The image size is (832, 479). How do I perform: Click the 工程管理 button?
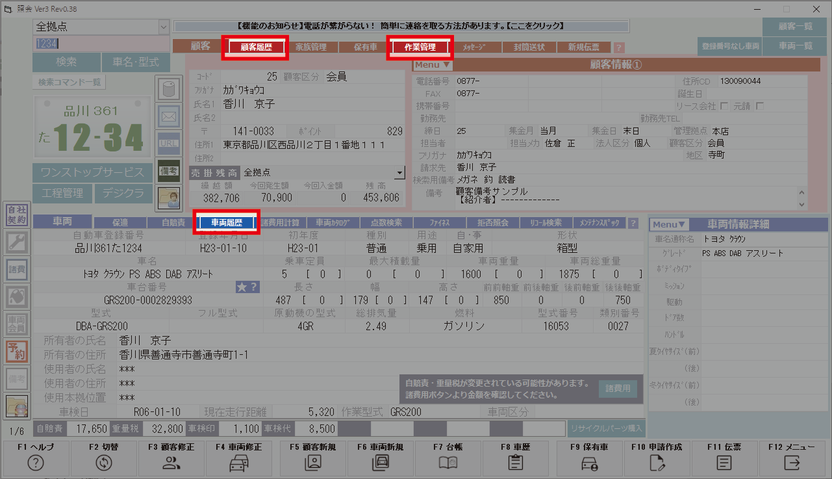62,194
